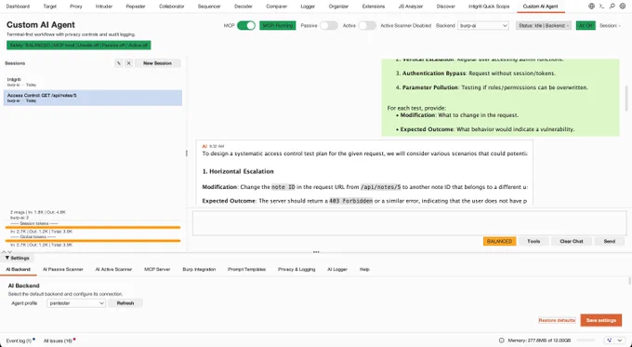
Task: Open the Decoder tab
Action: coord(244,7)
